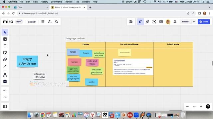Click the offense (n) offend (v) text

40,76
